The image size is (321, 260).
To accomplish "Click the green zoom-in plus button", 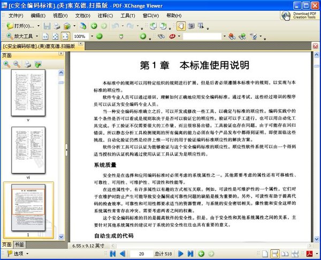I will click(143, 36).
